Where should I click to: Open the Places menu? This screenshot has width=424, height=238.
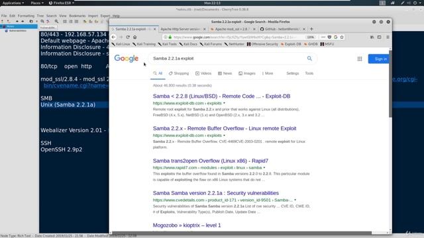pos(37,3)
